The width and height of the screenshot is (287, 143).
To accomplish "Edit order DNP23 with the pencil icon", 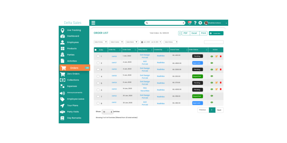I will coord(216,89).
